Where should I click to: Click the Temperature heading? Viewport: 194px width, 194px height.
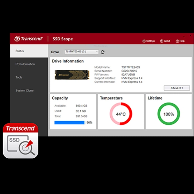[x=111, y=98]
